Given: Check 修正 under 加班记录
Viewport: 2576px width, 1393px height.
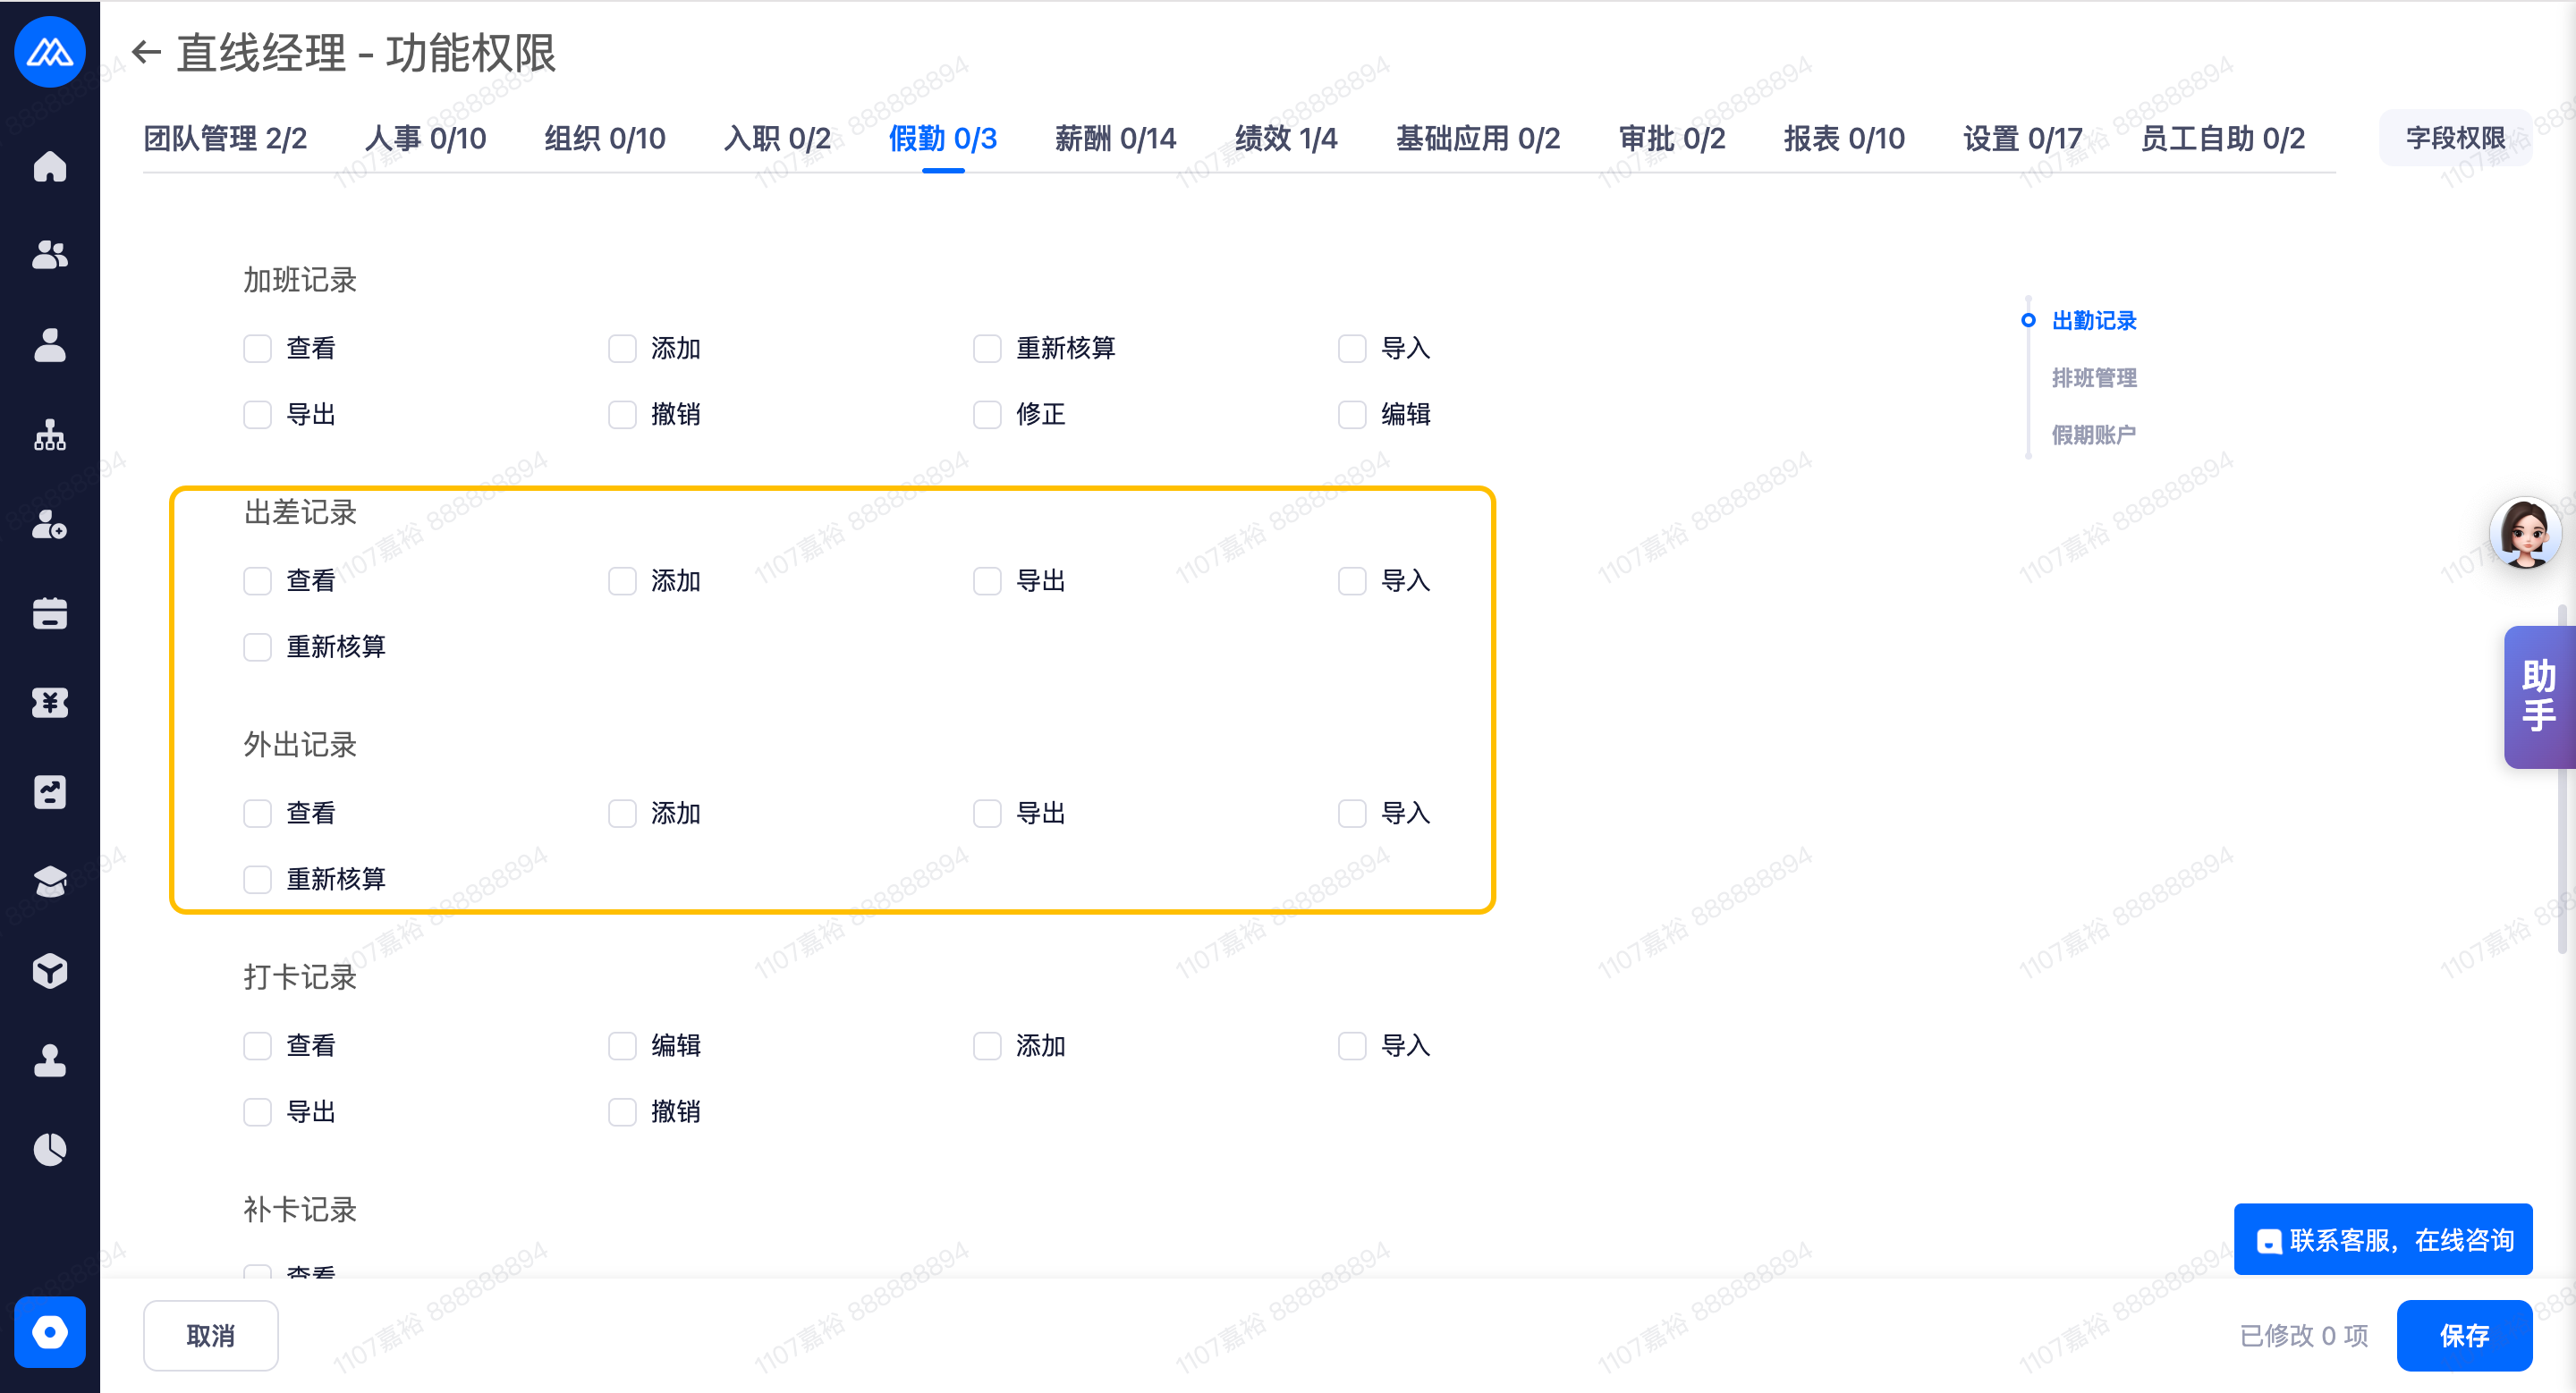Looking at the screenshot, I should (987, 415).
